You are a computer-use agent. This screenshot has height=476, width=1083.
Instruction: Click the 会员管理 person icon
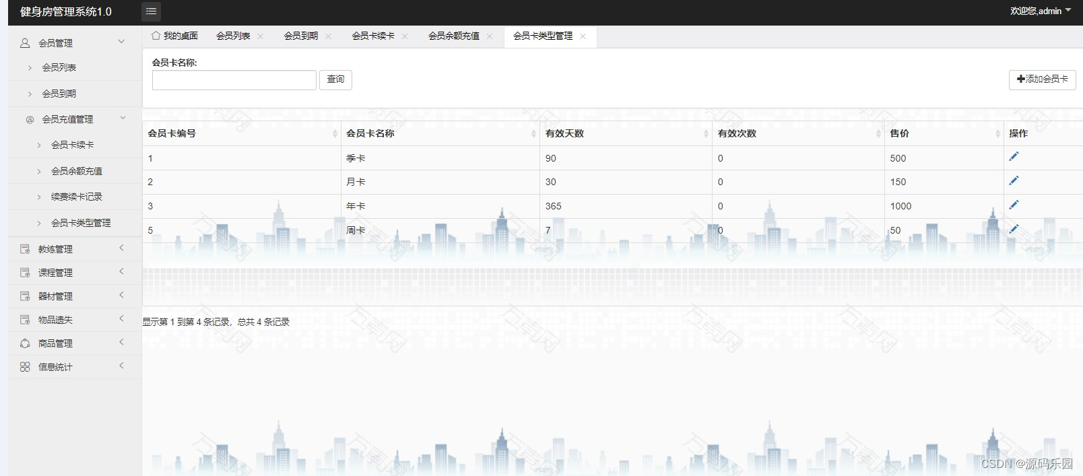click(25, 42)
